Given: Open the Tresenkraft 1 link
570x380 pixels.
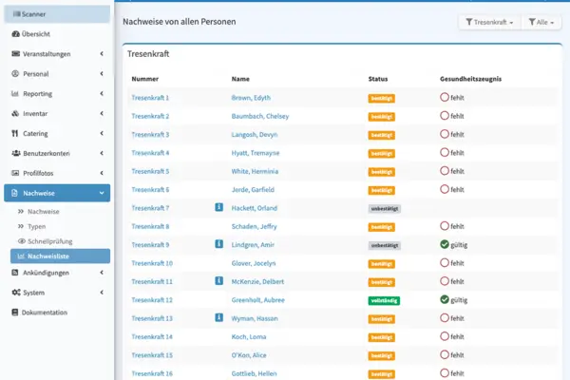Looking at the screenshot, I should pyautogui.click(x=150, y=98).
